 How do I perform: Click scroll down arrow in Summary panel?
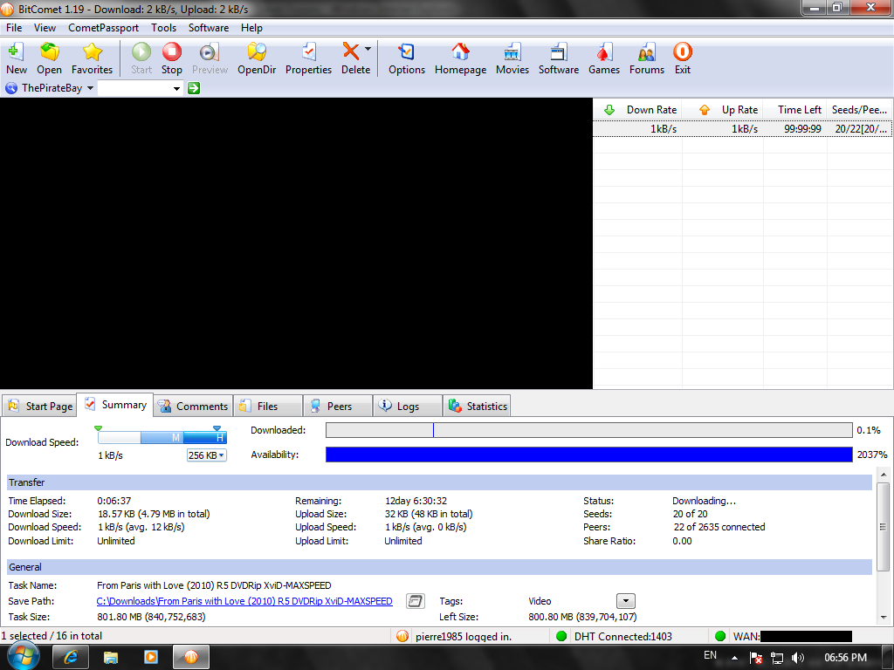click(884, 617)
